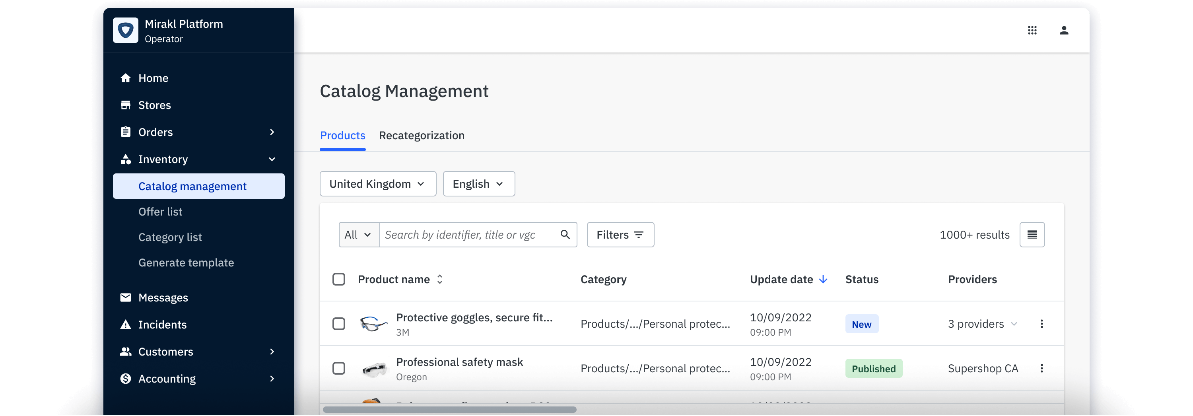Expand the 3 providers list
1193x416 pixels.
[x=982, y=324]
